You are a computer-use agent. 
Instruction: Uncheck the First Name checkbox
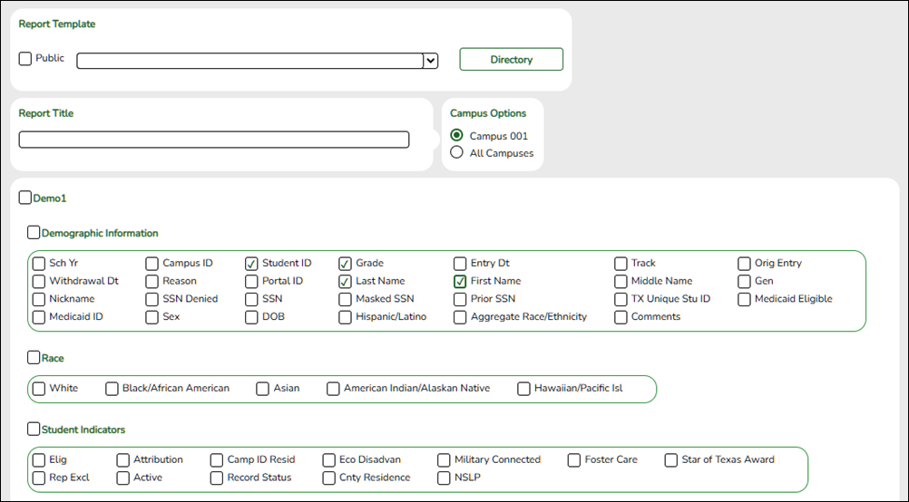coord(460,282)
